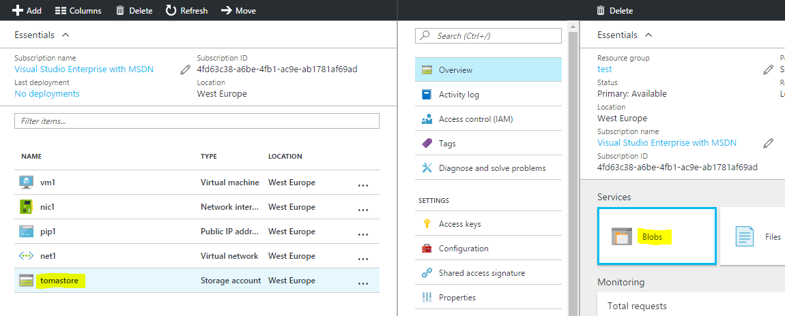Edit subscription pencil icon in storage panel

pyautogui.click(x=768, y=143)
